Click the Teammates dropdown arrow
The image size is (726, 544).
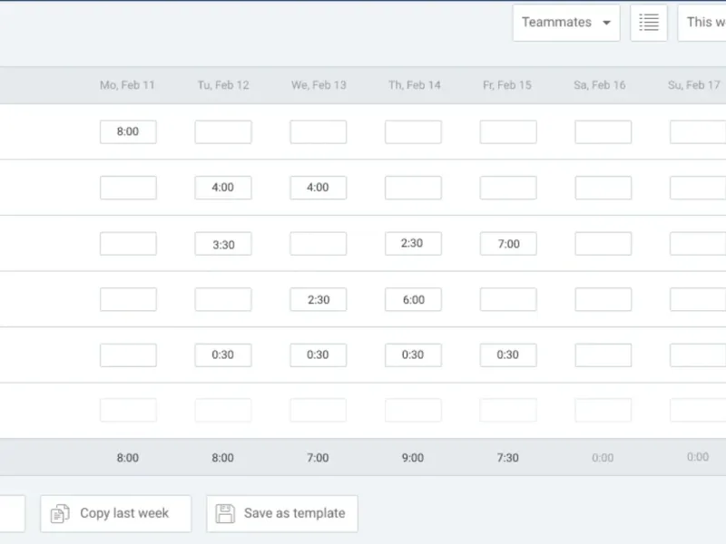pos(606,24)
